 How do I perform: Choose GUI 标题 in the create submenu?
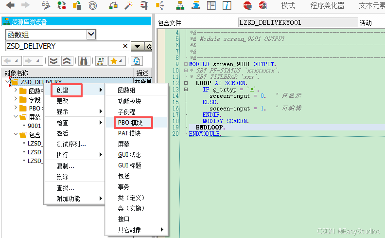(137, 165)
